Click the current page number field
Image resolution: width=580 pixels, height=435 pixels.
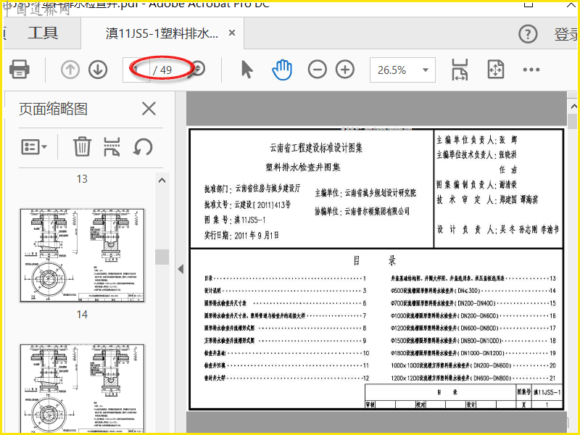pyautogui.click(x=136, y=70)
